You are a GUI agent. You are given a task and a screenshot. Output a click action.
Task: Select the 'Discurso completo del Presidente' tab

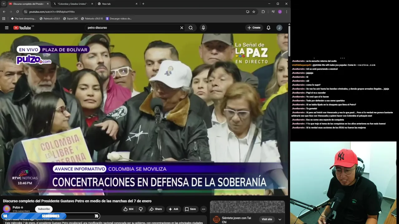pyautogui.click(x=29, y=4)
